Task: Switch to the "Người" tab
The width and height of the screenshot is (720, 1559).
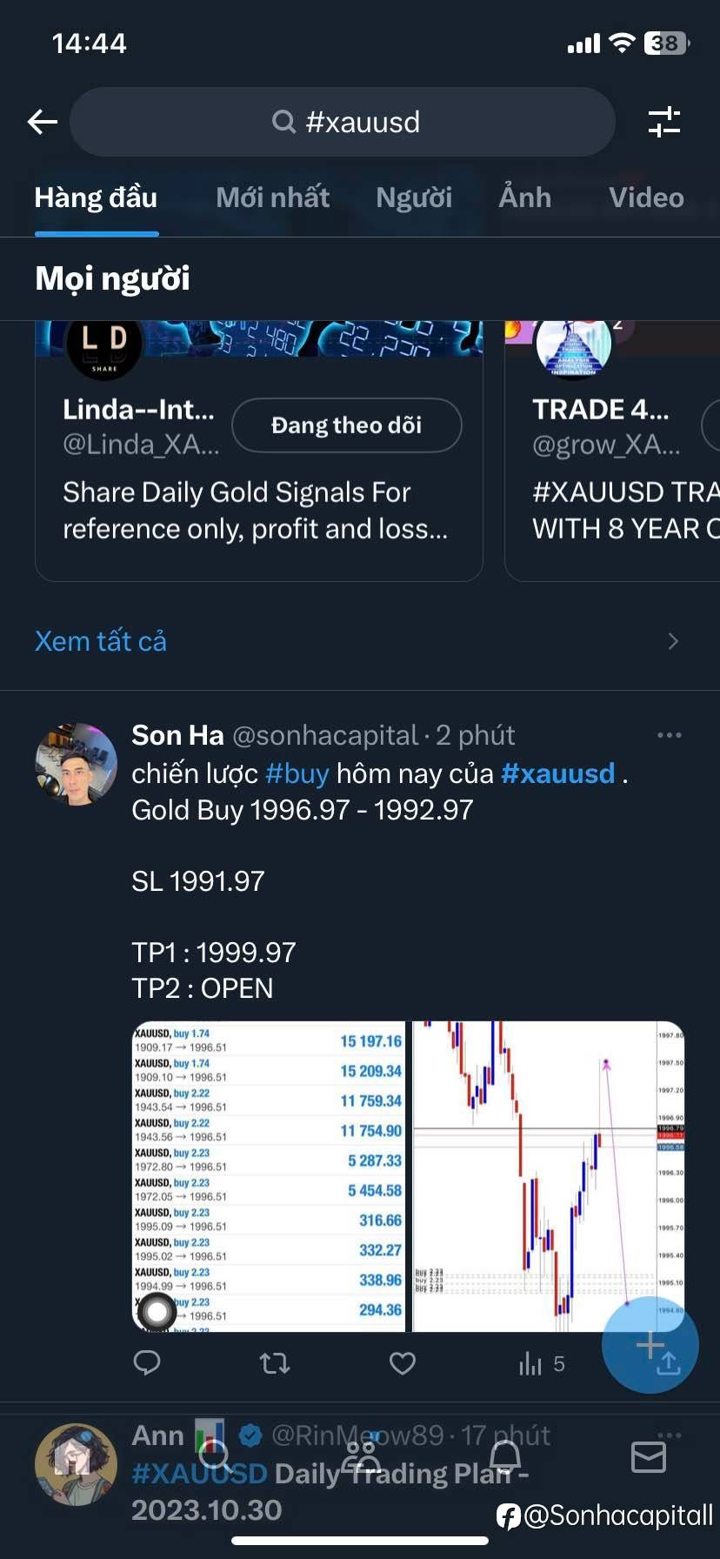Action: [x=414, y=197]
